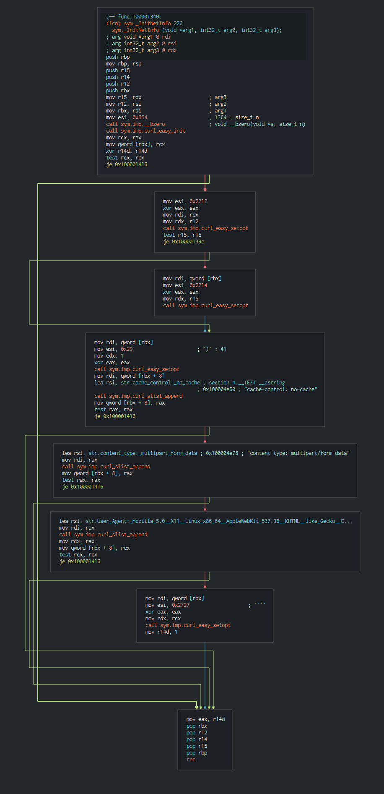Select the '; arg int32_t arg3 @ rdx' comment
Image resolution: width=384 pixels, height=794 pixels.
[x=141, y=50]
